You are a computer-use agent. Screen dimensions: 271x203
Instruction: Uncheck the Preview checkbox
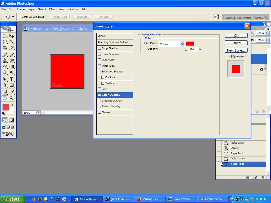tap(230, 57)
